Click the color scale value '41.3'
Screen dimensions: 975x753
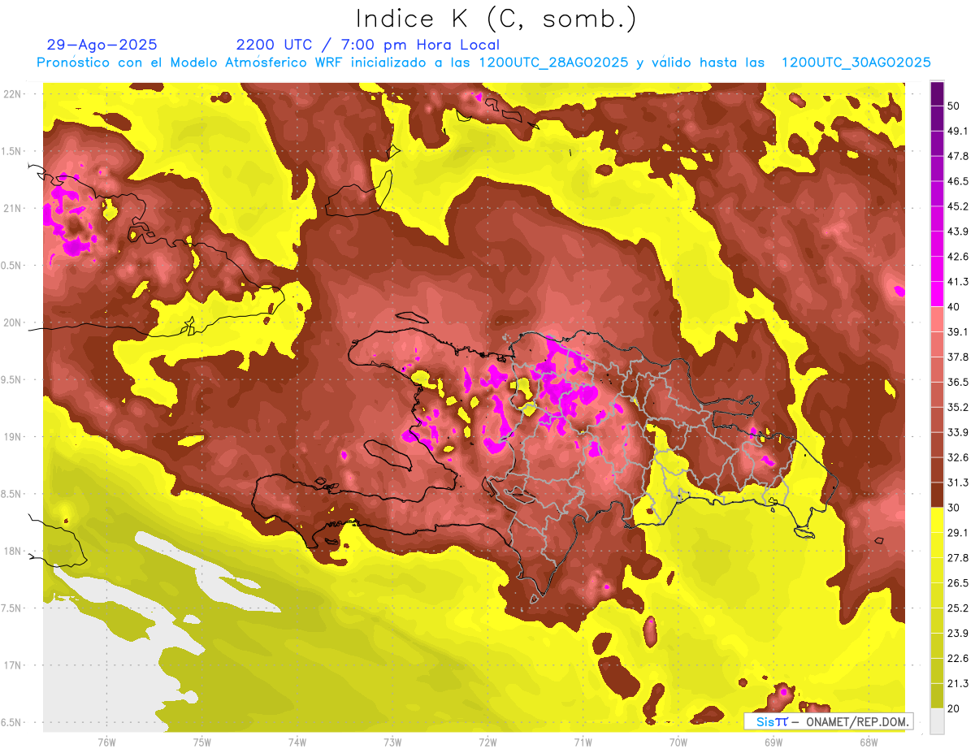tap(958, 282)
